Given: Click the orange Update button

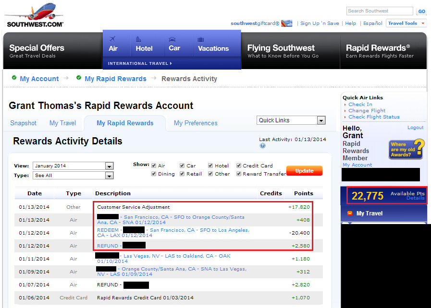Looking at the screenshot, I should [x=304, y=171].
